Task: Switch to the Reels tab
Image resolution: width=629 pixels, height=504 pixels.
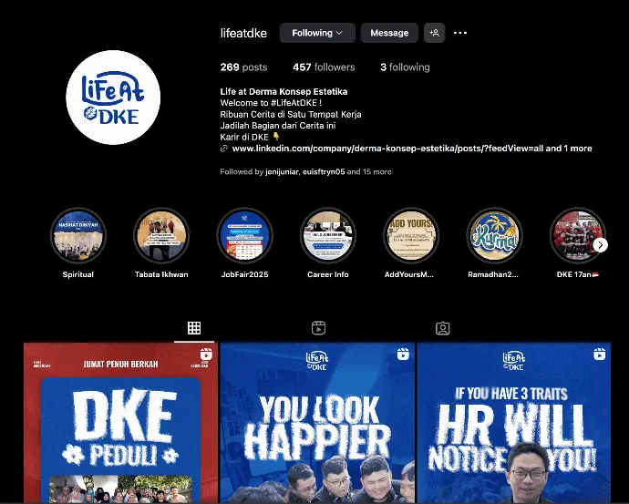Action: pyautogui.click(x=318, y=328)
